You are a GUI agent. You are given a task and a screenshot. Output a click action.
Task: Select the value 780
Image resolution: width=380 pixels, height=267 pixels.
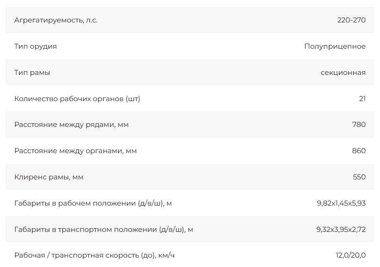[359, 125]
